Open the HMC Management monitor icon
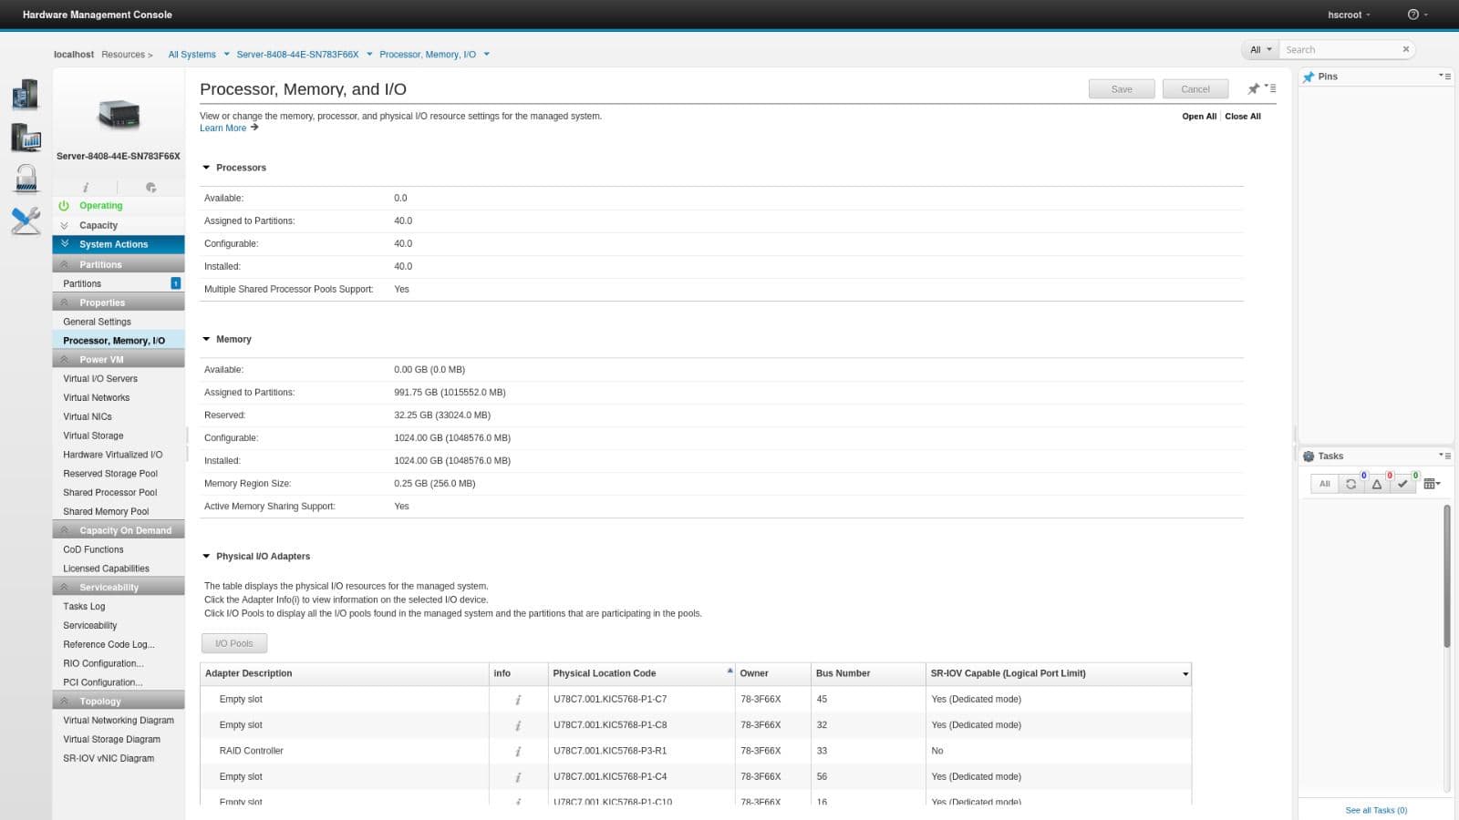The image size is (1459, 820). point(26,138)
